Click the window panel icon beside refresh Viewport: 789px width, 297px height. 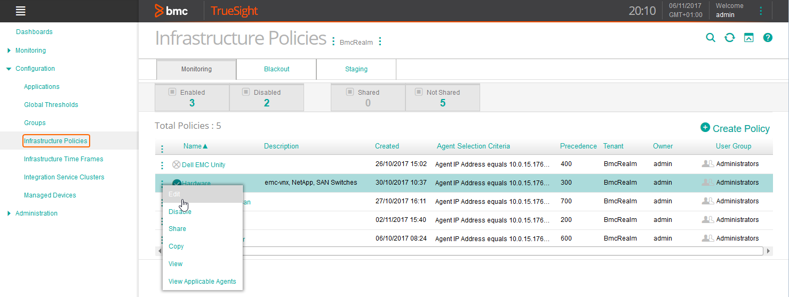click(748, 37)
